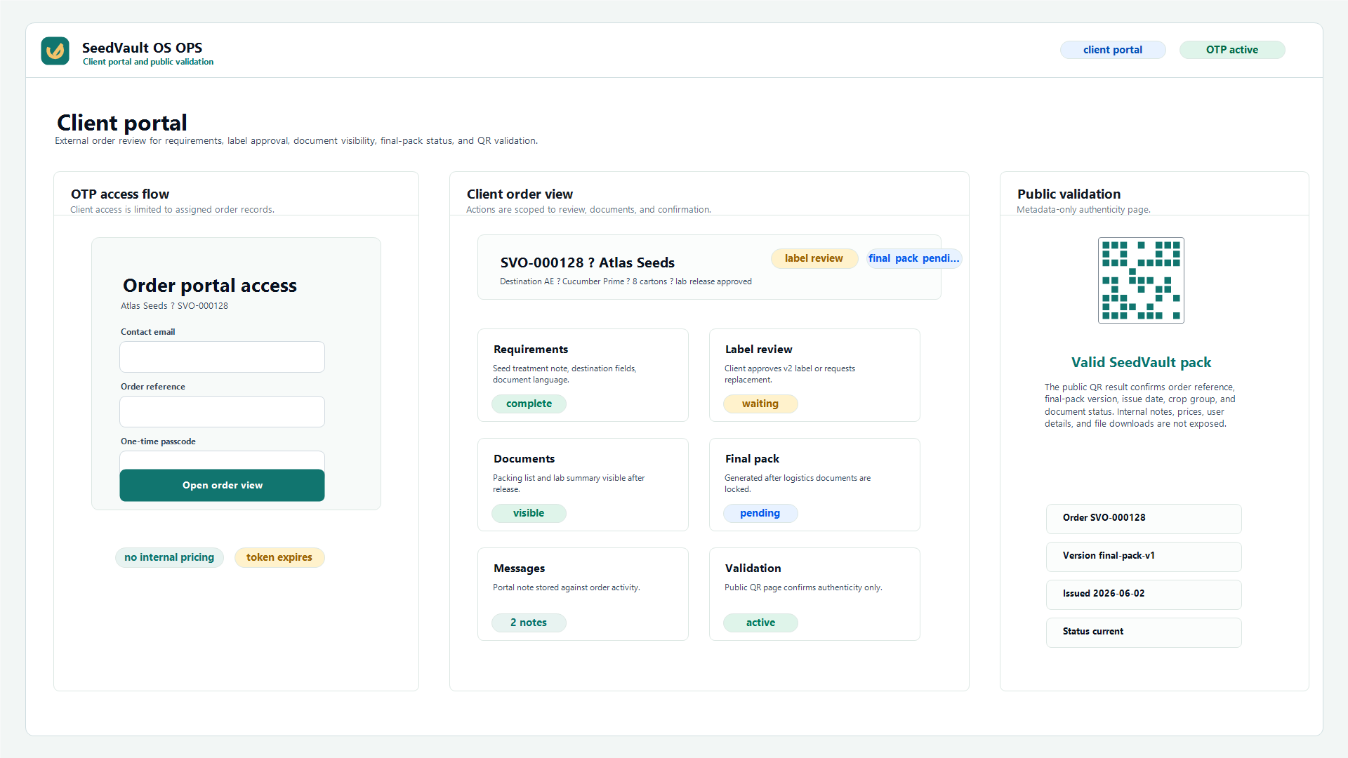Open the Documents card
This screenshot has width=1348, height=758.
point(583,484)
